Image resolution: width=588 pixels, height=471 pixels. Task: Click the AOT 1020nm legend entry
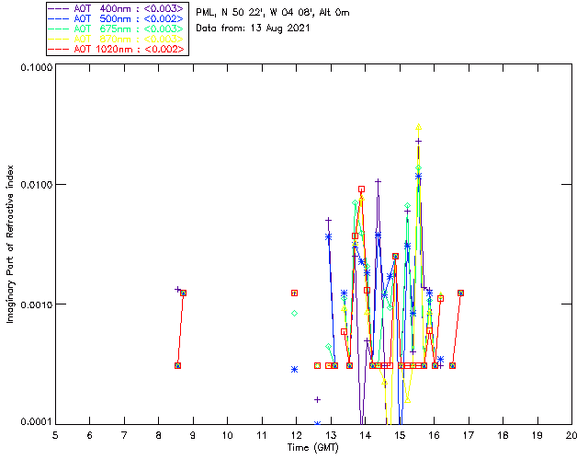(116, 49)
